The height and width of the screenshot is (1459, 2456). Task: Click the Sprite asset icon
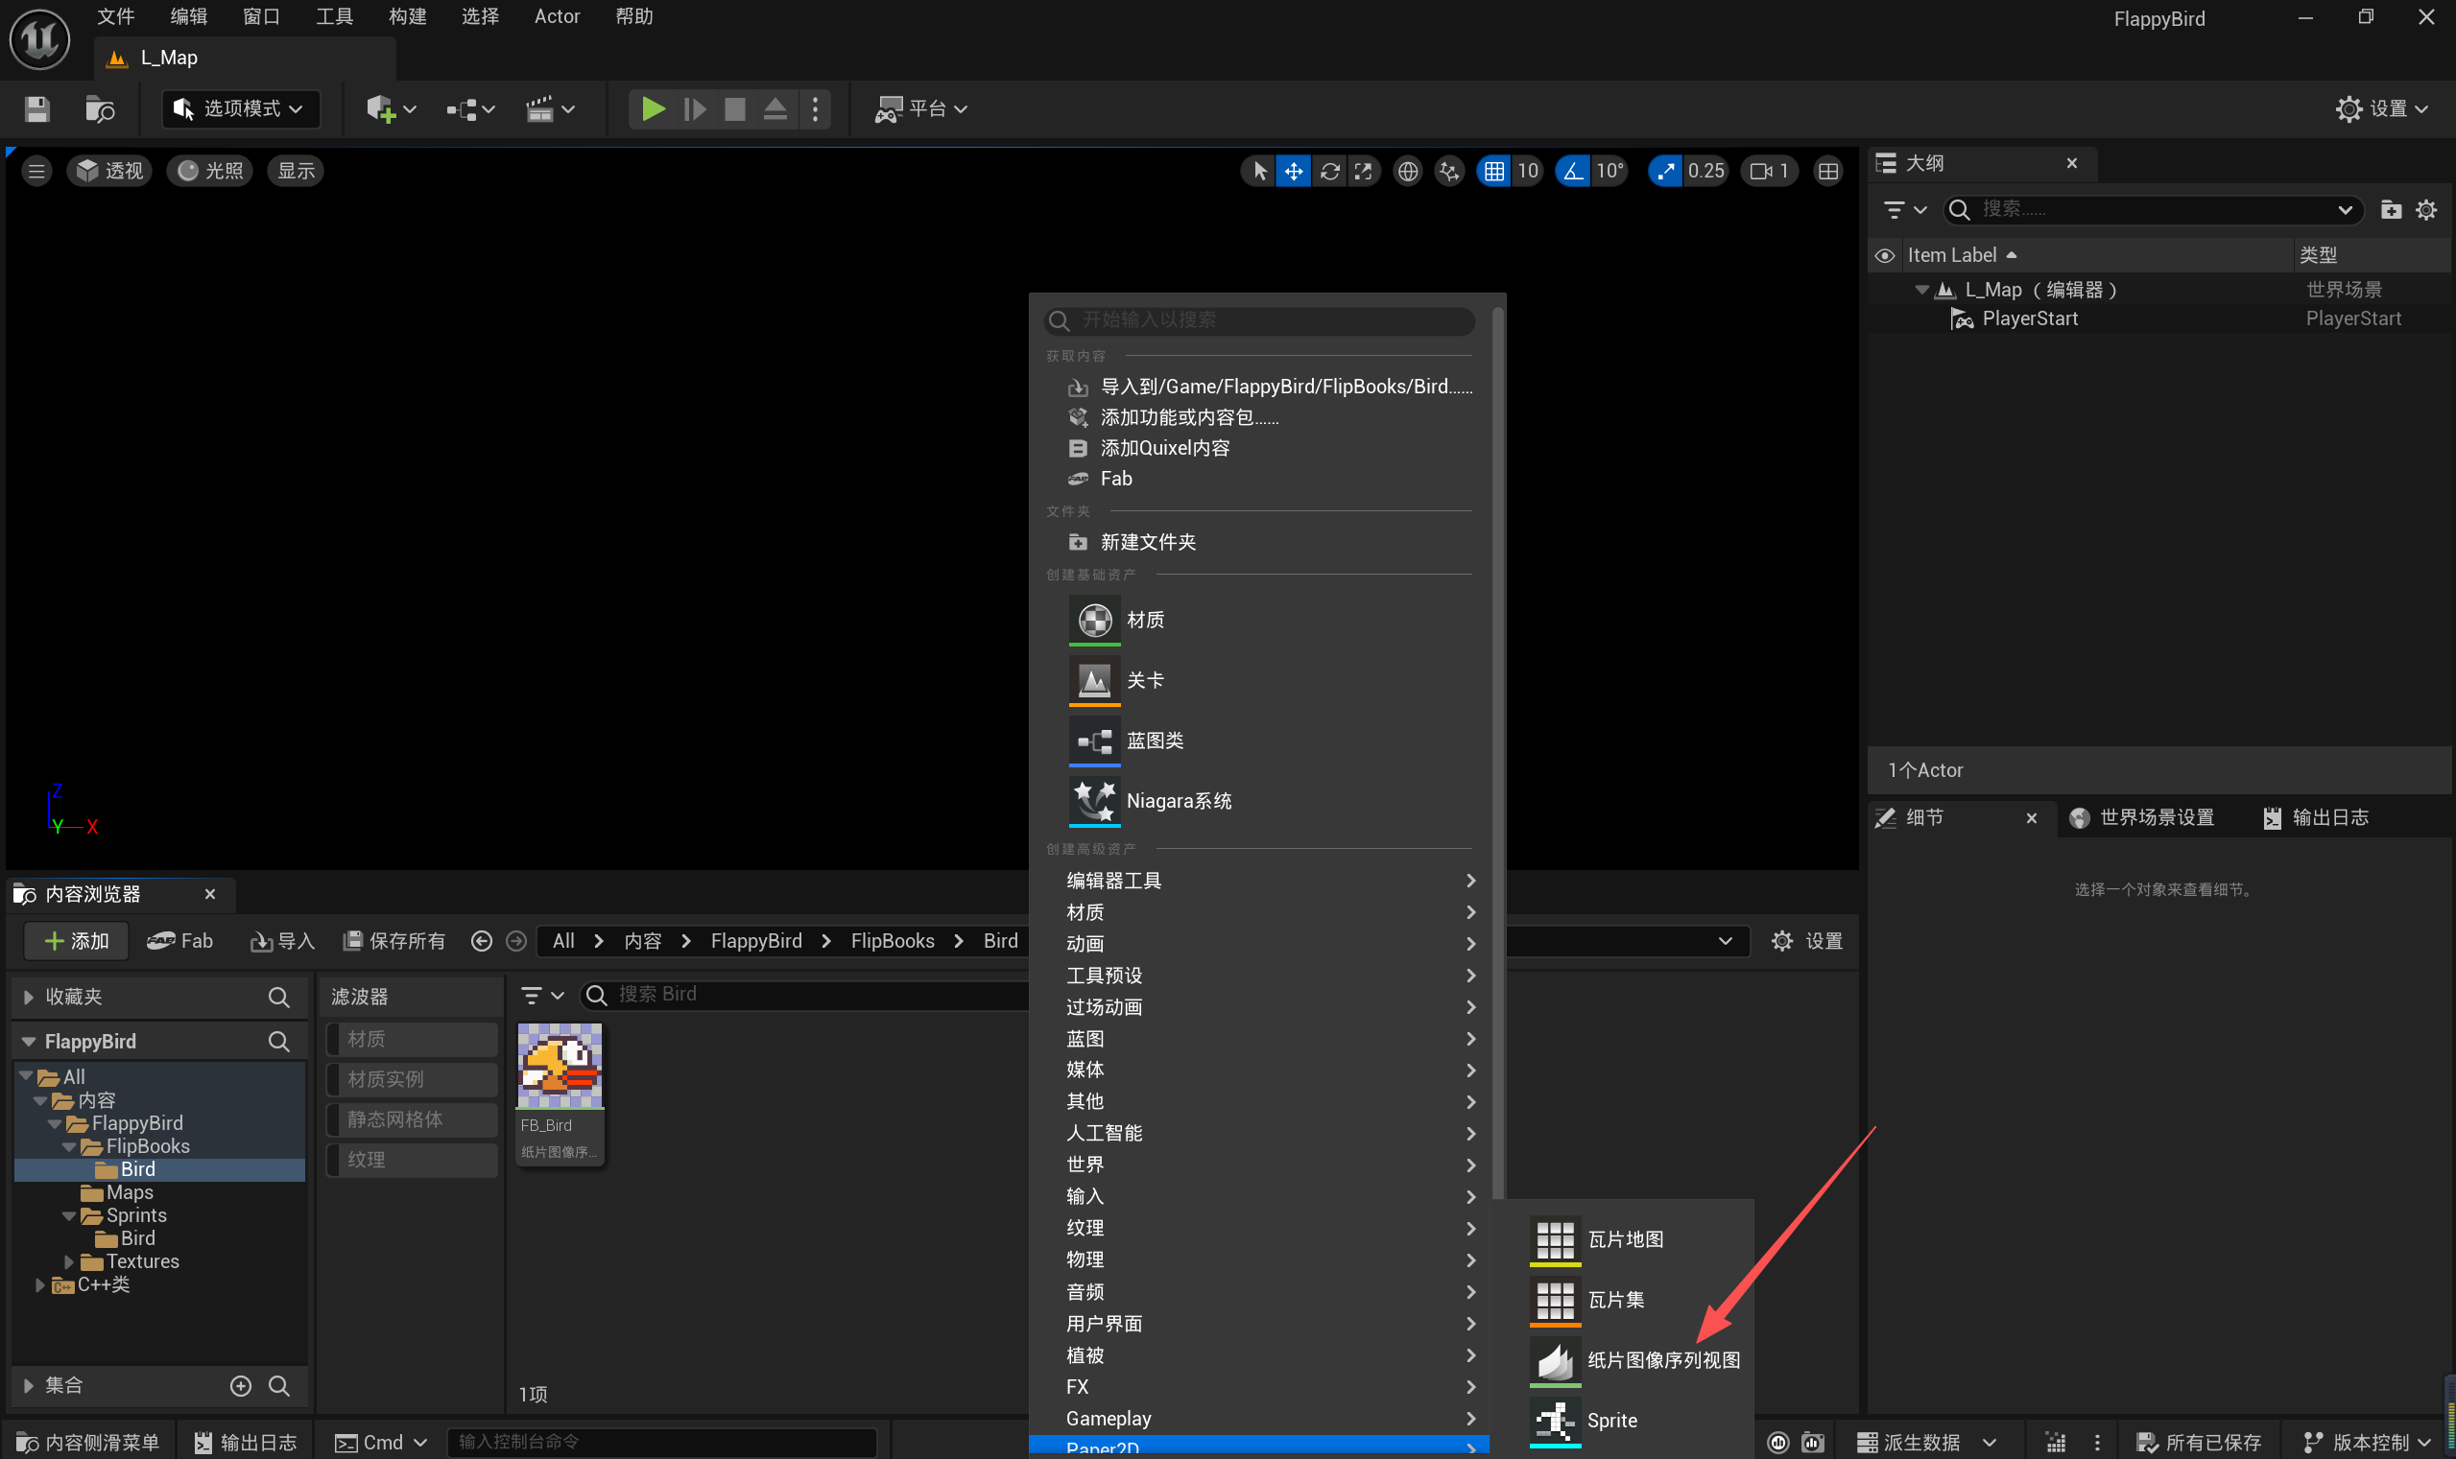1555,1421
